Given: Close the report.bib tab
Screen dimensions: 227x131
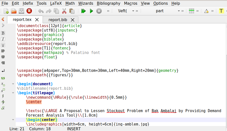Looking at the screenshot, I should point(73,20).
